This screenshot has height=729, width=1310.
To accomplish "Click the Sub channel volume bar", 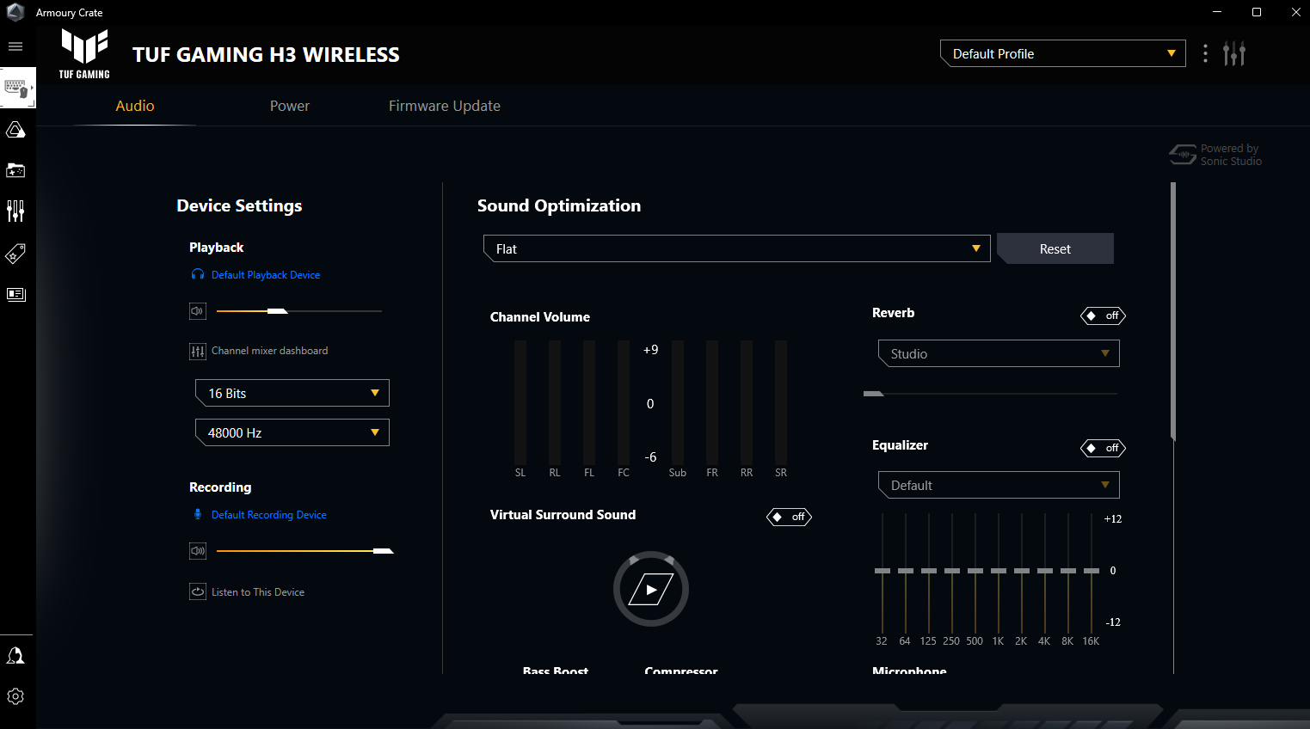I will point(678,402).
